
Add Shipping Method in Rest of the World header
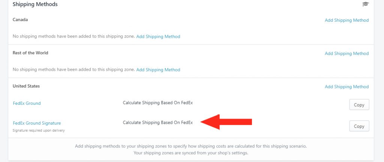[x=346, y=54]
